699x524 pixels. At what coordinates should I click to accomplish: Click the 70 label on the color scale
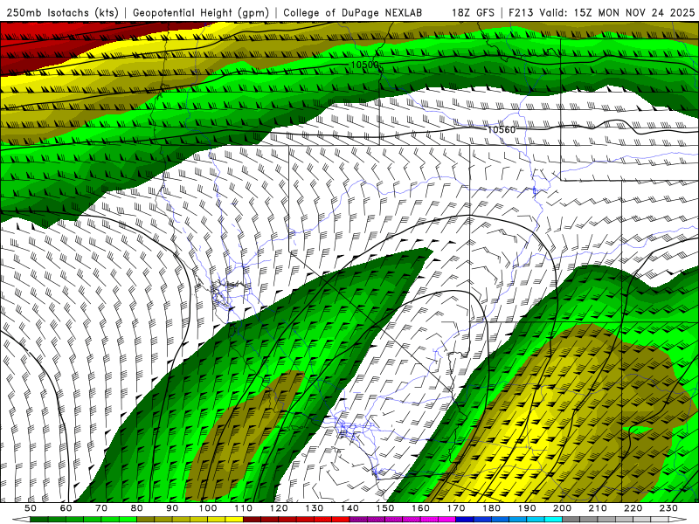(101, 508)
